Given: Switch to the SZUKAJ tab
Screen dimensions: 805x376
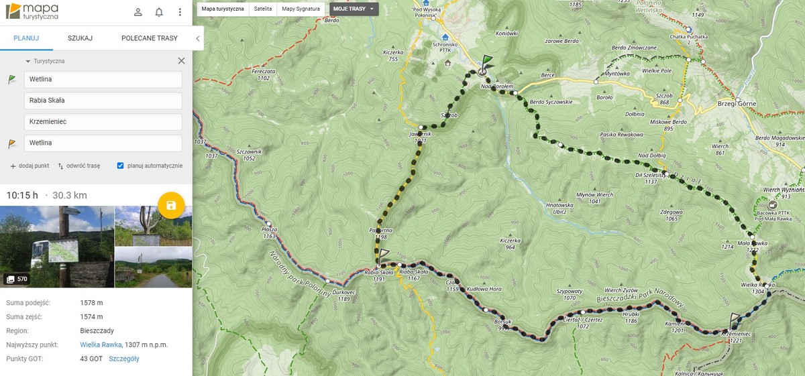Looking at the screenshot, I should point(80,38).
